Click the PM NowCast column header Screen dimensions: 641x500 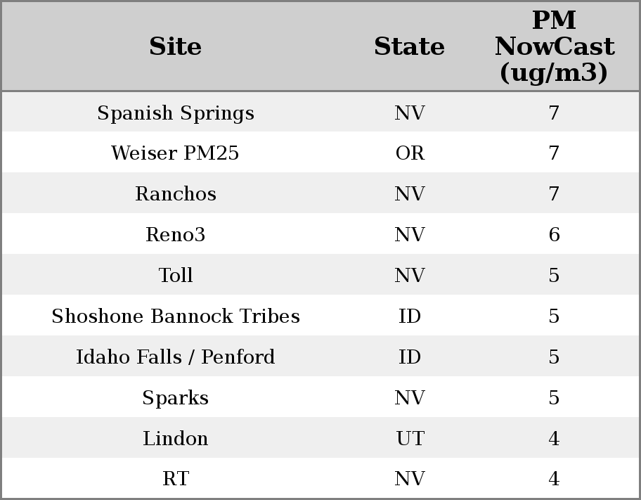pyautogui.click(x=554, y=47)
